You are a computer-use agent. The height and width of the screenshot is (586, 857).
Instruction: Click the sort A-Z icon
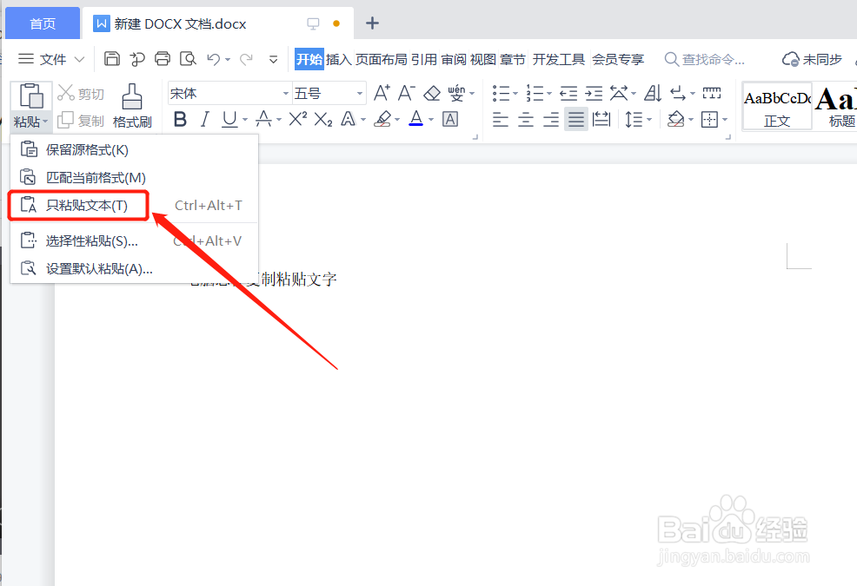pyautogui.click(x=653, y=93)
